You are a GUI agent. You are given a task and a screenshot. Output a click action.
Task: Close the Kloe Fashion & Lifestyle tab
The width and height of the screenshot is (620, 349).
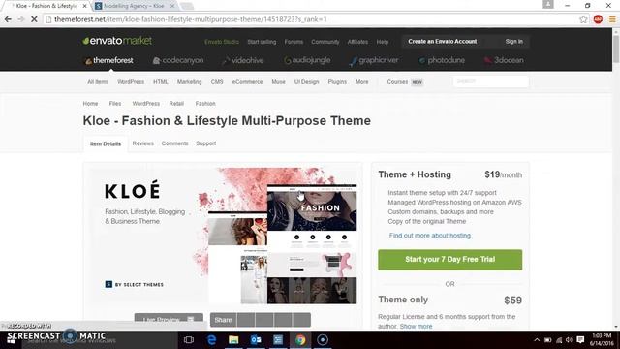tap(84, 6)
